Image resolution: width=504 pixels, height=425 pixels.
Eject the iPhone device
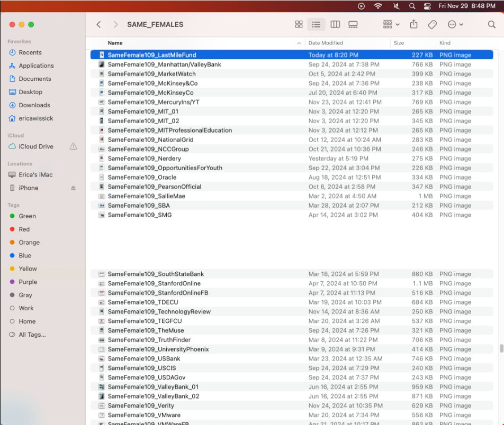tap(73, 188)
